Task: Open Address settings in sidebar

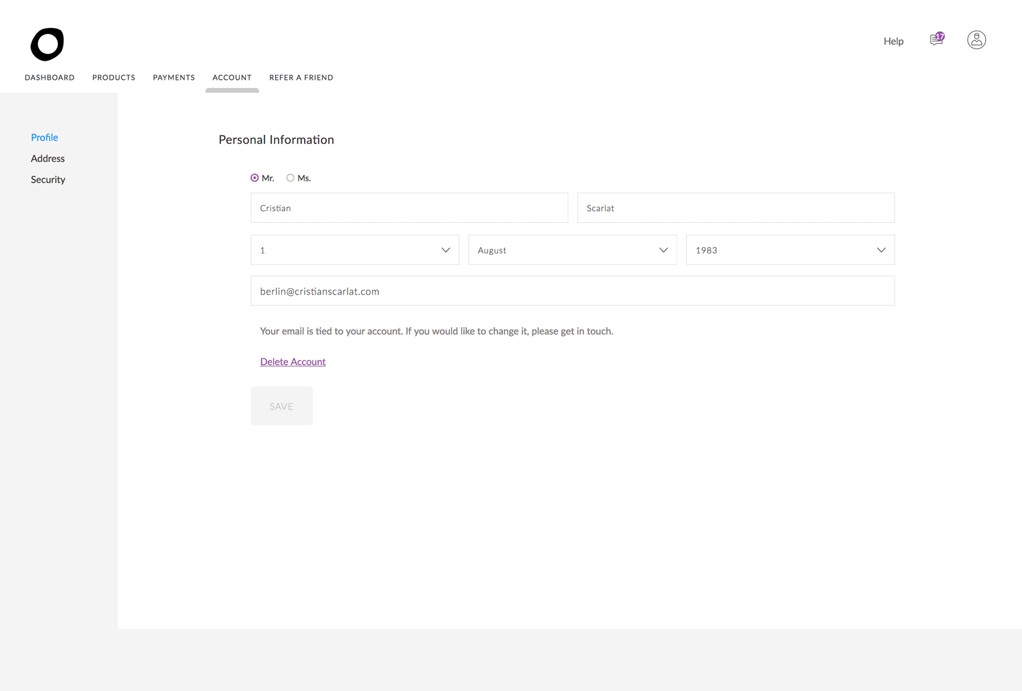Action: [x=48, y=158]
